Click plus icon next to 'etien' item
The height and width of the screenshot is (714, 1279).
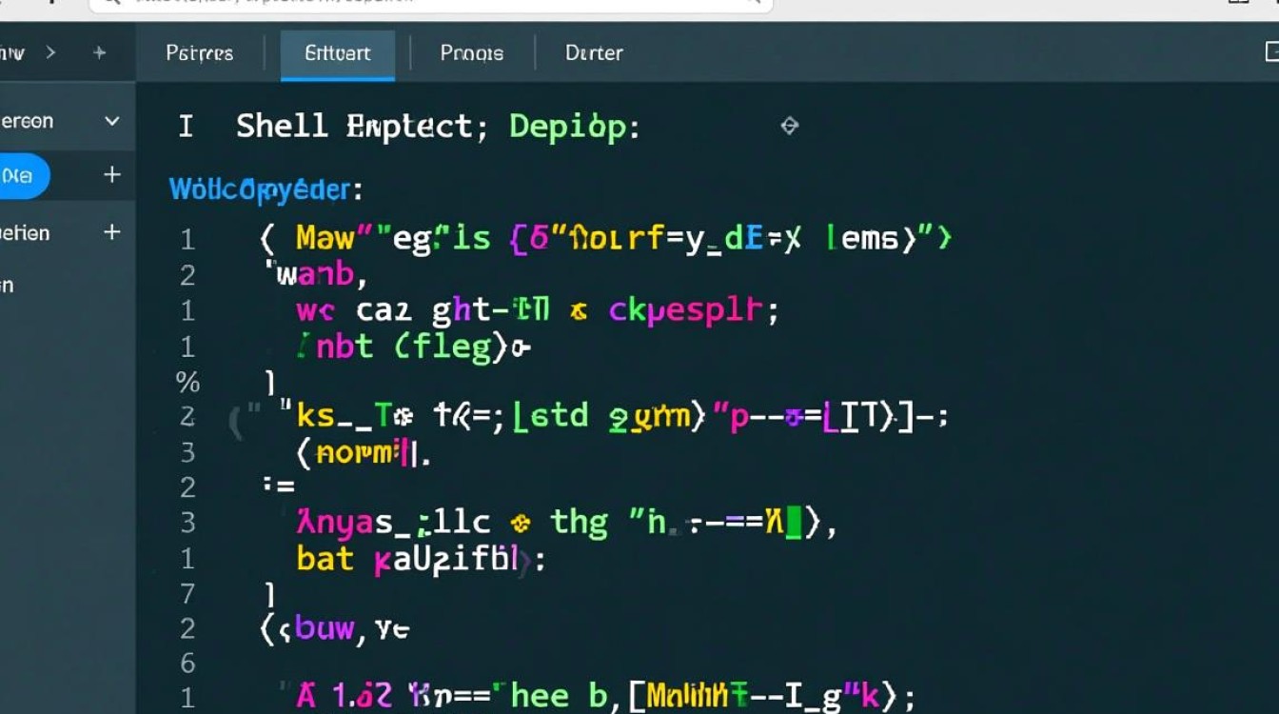tap(112, 232)
